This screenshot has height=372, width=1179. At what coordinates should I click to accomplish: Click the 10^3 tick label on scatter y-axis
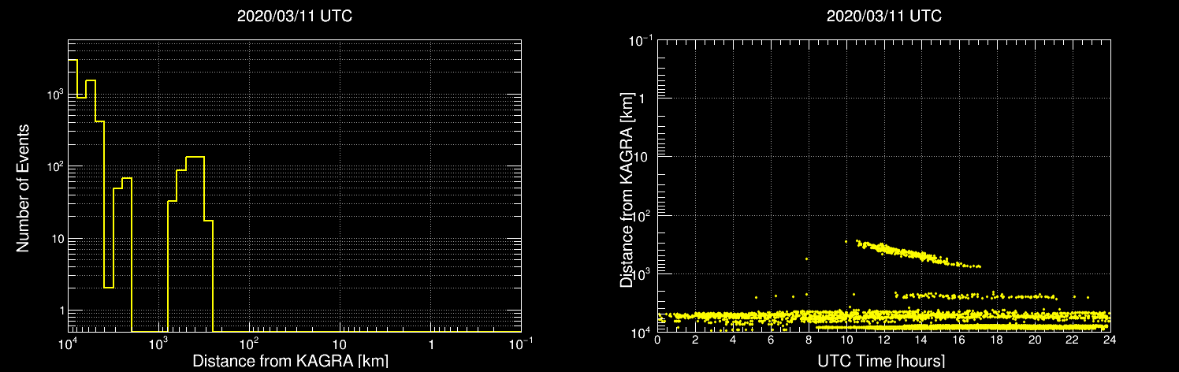643,273
